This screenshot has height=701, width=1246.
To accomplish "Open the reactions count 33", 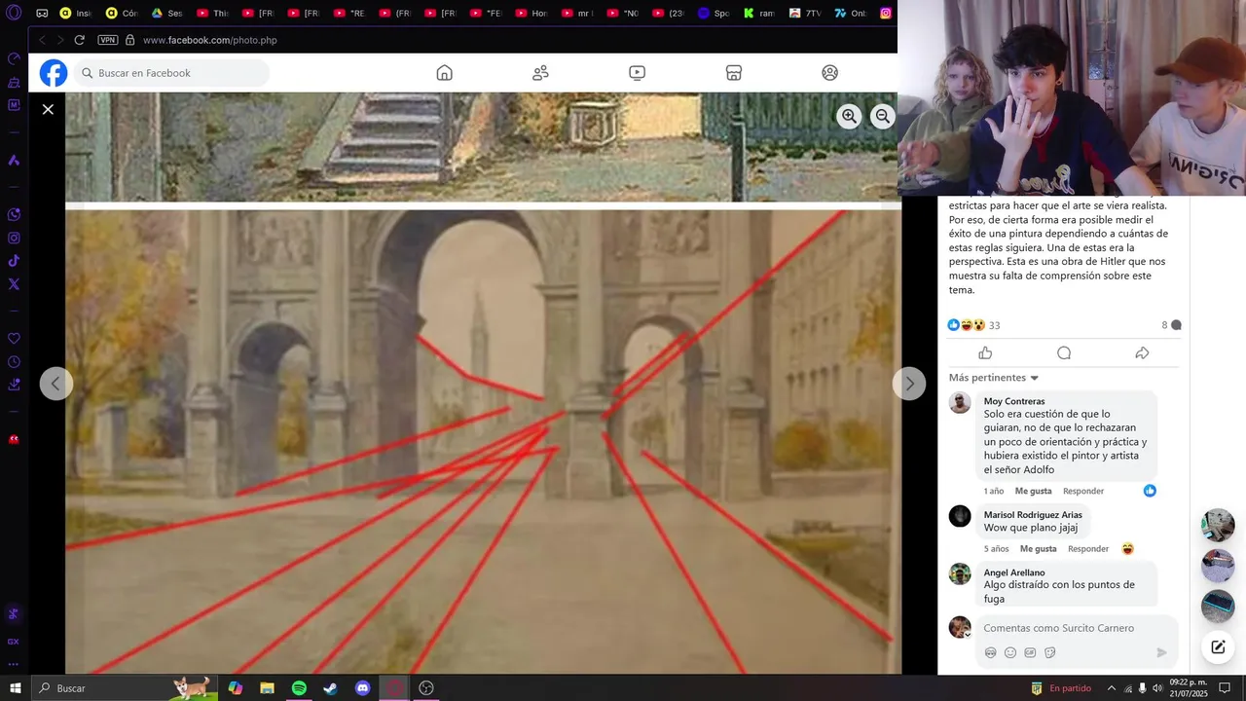I will [x=994, y=325].
